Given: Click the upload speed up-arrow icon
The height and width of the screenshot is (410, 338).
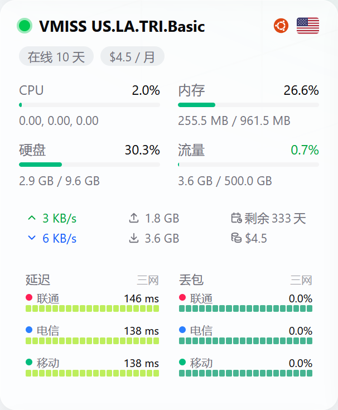Looking at the screenshot, I should tap(32, 218).
